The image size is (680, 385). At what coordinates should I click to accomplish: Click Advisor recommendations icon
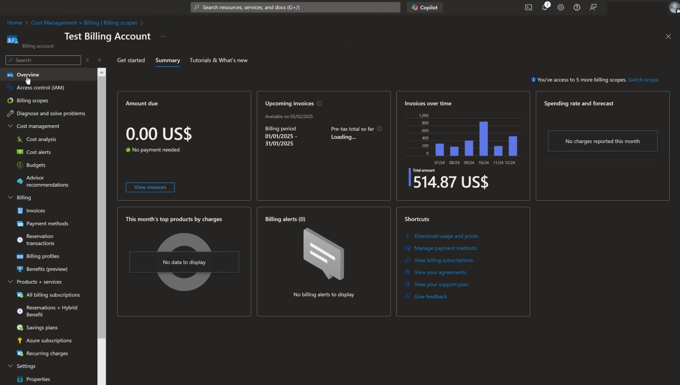coord(20,181)
